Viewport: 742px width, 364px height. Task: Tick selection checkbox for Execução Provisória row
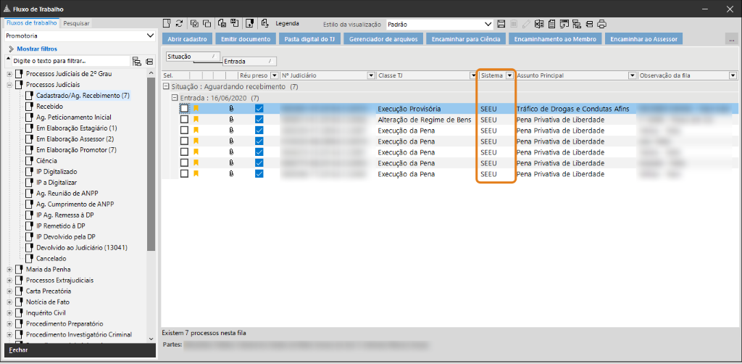[x=185, y=108]
